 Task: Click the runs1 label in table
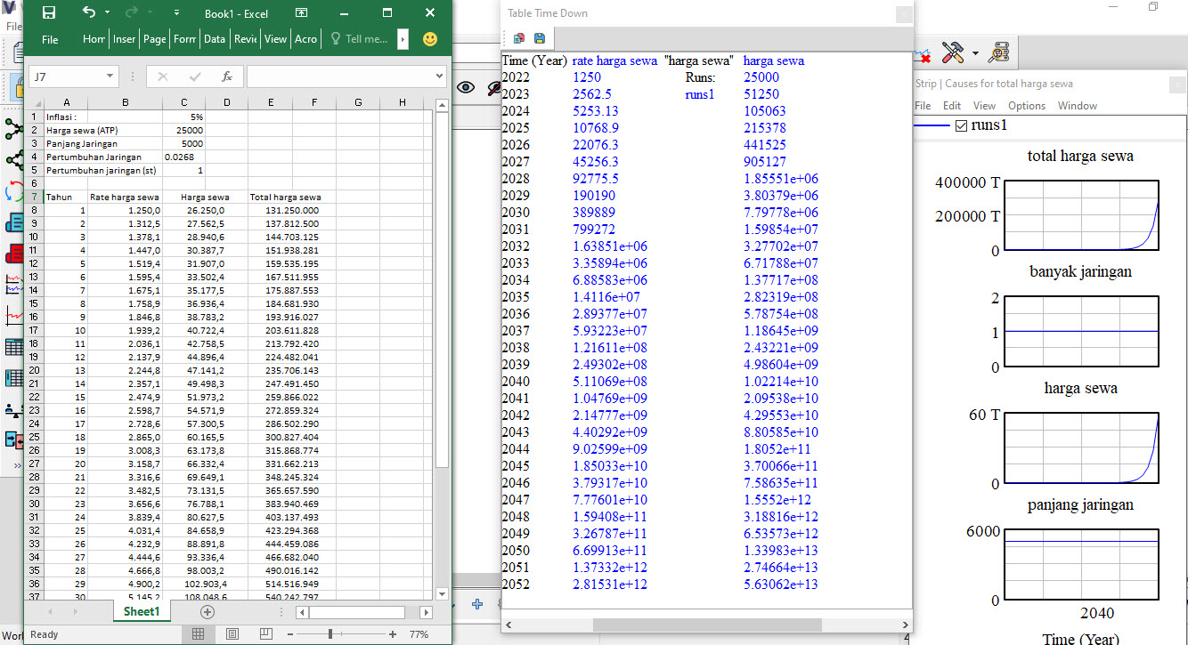pos(700,94)
